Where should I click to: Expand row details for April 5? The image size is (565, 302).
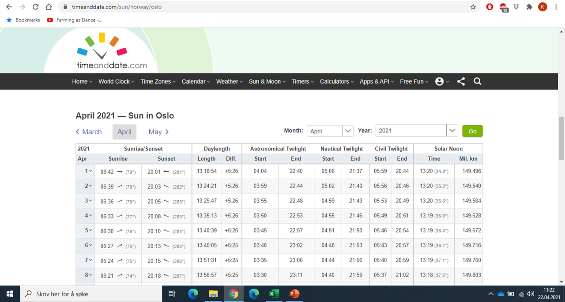pyautogui.click(x=88, y=230)
